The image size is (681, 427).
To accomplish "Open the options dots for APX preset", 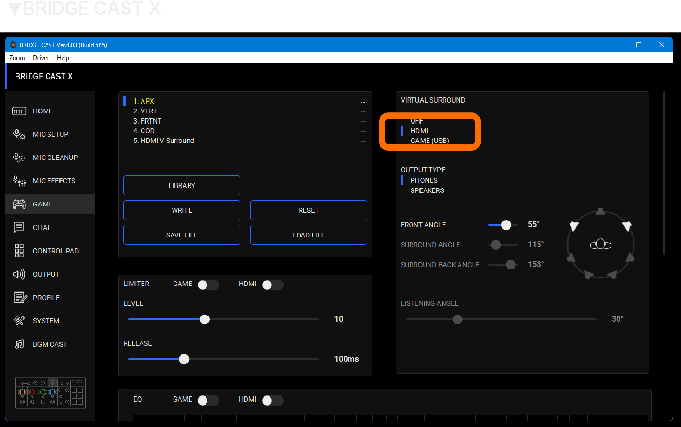I will click(363, 102).
